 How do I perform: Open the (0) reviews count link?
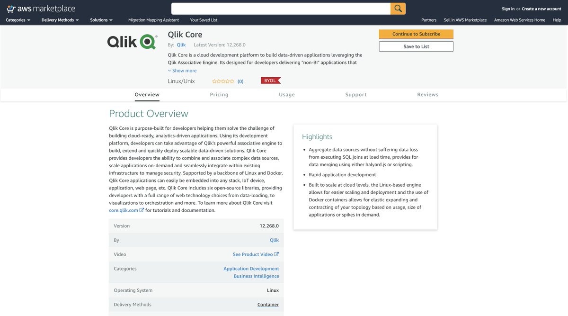coord(240,81)
